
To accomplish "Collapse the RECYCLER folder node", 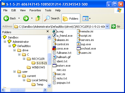I will click(x=24, y=59).
